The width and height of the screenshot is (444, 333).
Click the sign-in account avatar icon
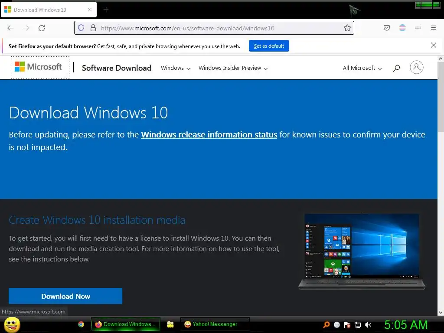coord(417,67)
